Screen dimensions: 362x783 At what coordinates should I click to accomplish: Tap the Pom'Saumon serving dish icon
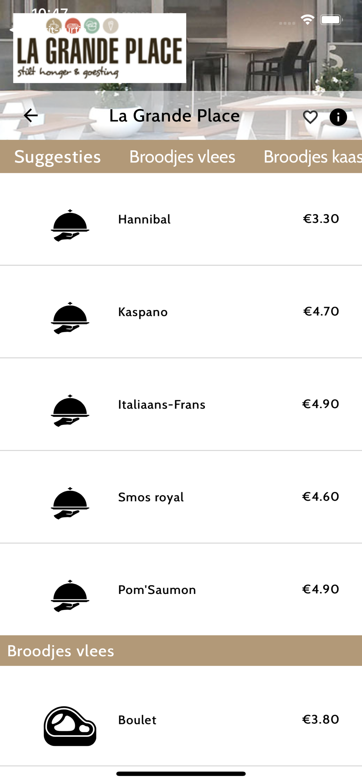(70, 596)
